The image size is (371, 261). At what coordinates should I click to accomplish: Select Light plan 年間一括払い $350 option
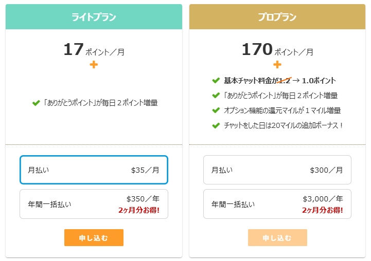[94, 204]
